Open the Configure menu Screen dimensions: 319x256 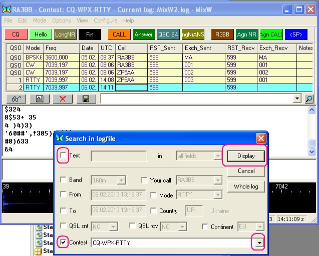105,20
